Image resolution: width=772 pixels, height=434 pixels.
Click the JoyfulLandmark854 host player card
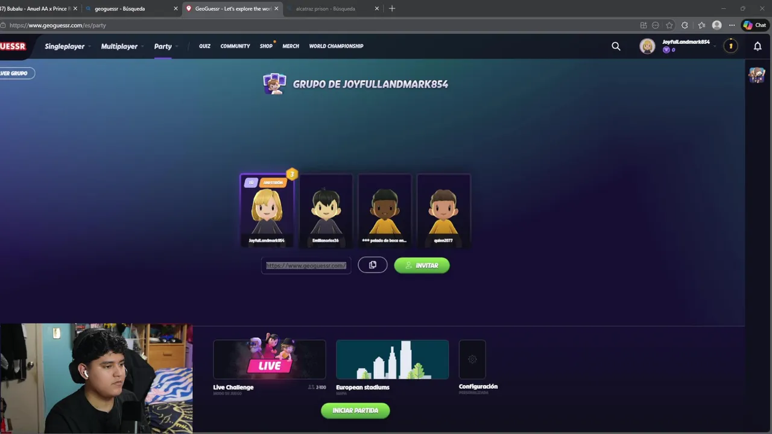267,210
